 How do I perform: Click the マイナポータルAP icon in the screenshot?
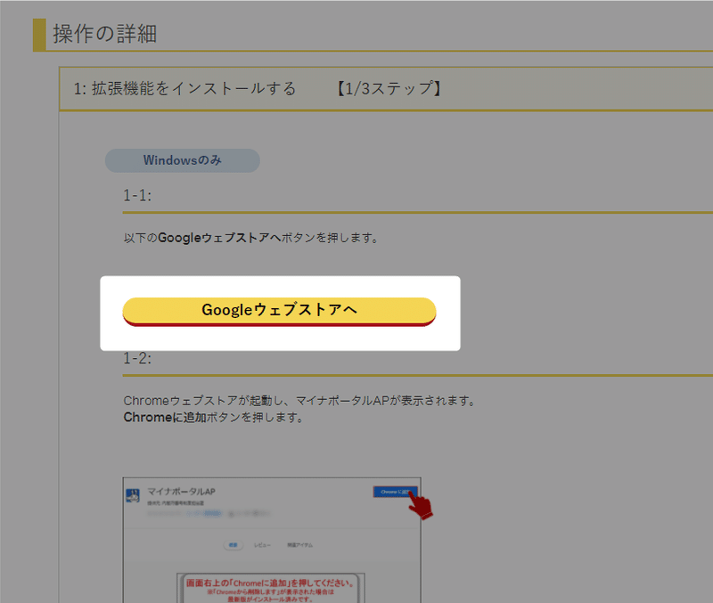point(133,495)
